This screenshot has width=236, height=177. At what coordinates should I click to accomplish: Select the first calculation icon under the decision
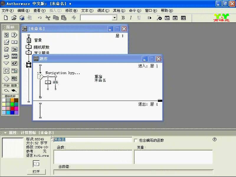tap(48, 82)
